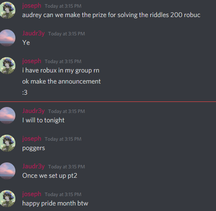The image size is (216, 211).
Task: Click the timestamp beside joseph's 'poggers' message
Action: 63,139
